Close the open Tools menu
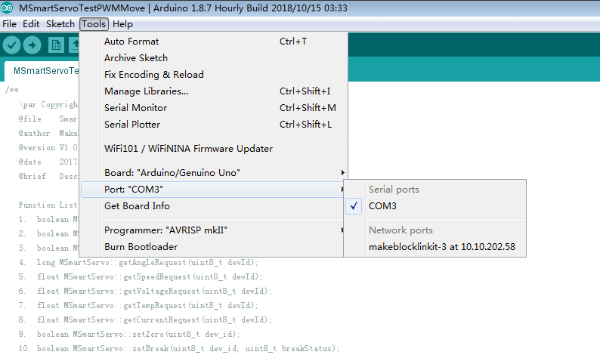The width and height of the screenshot is (600, 358). click(x=94, y=24)
